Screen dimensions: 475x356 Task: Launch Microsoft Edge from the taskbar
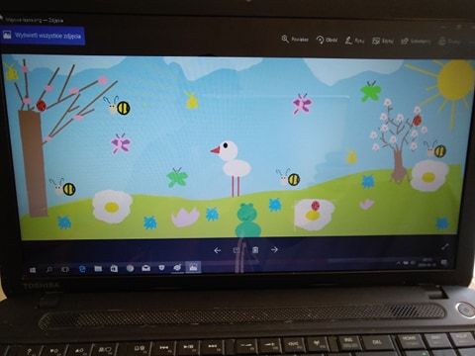click(82, 269)
